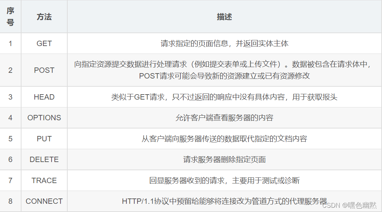Click description 允许客户端查看服务器的内容
This screenshot has width=382, height=212.
pyautogui.click(x=224, y=118)
